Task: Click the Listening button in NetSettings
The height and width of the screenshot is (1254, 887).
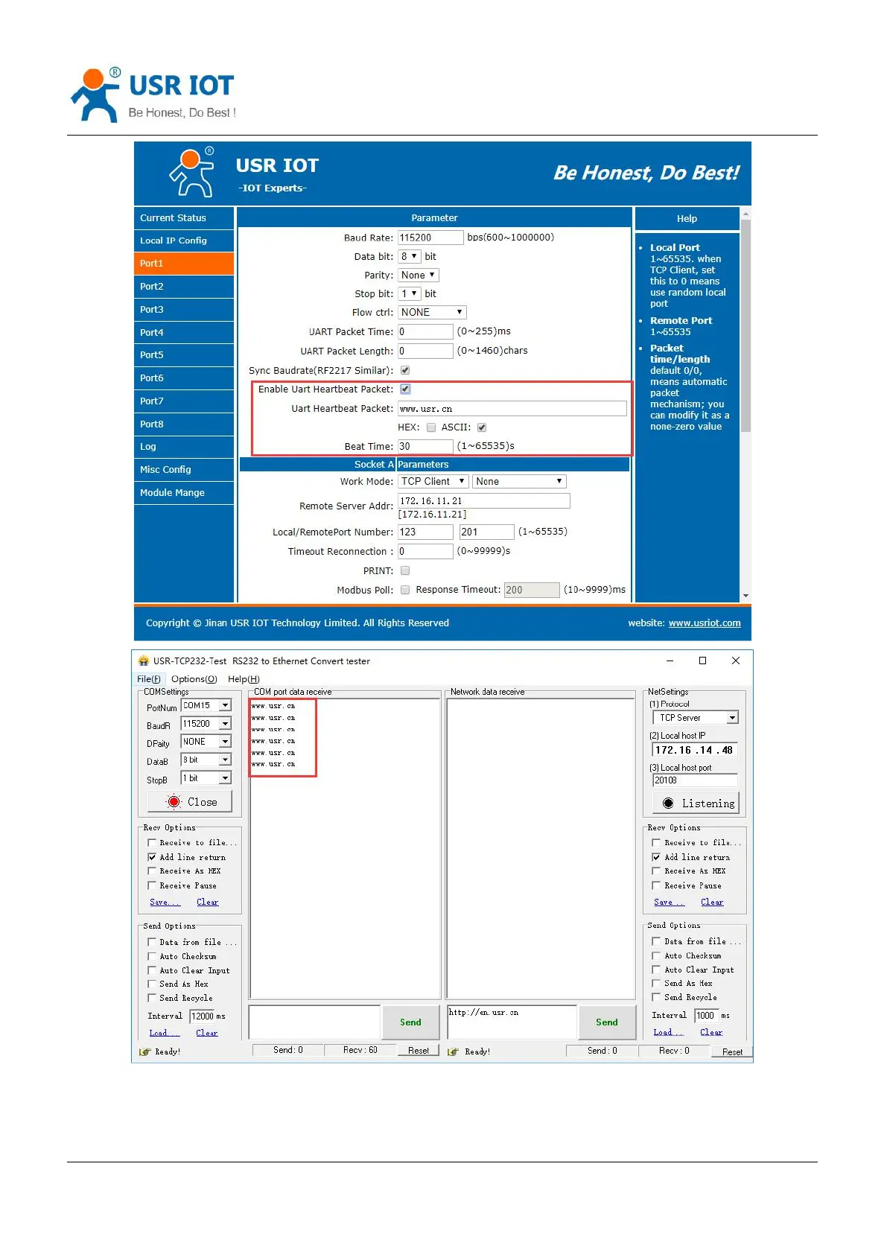Action: (696, 803)
